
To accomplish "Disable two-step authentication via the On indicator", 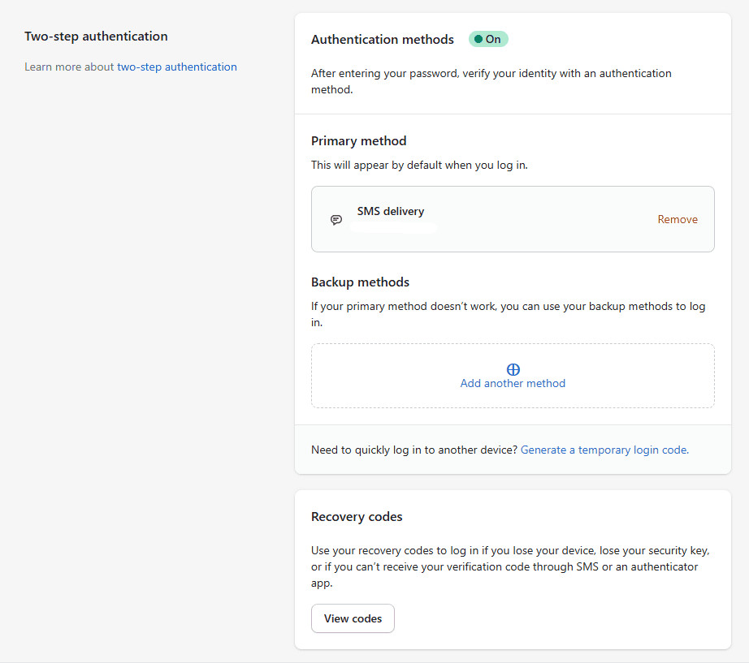I will tap(487, 38).
